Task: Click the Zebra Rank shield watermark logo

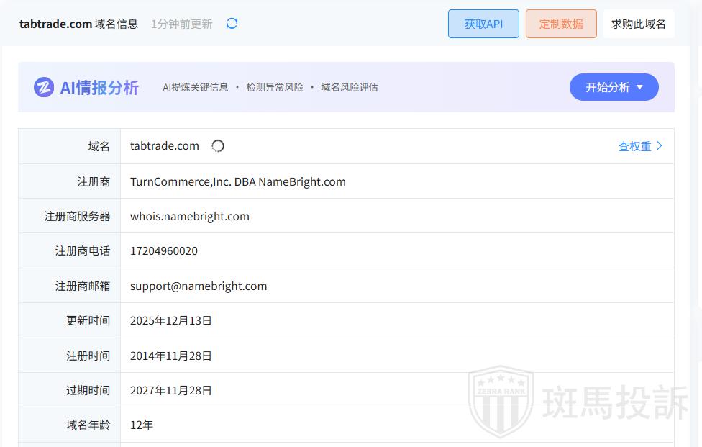Action: tap(501, 402)
